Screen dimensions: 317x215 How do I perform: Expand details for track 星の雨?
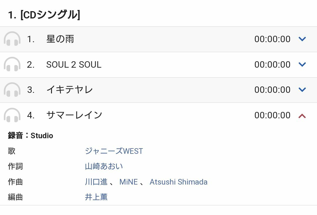302,39
